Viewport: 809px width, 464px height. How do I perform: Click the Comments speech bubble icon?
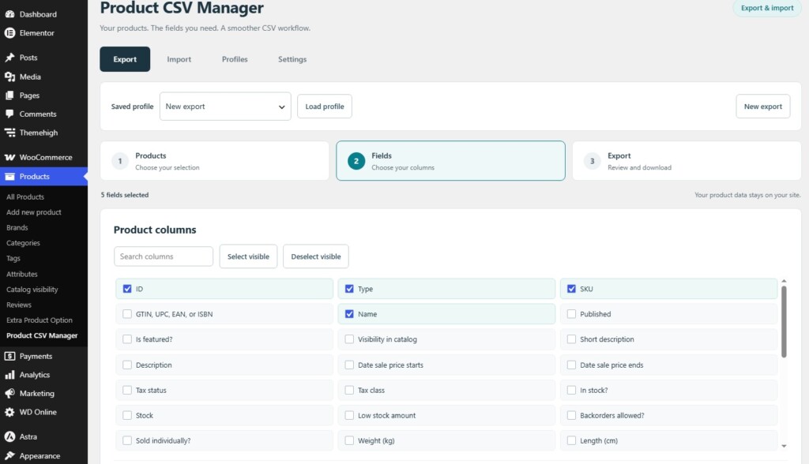click(x=9, y=114)
